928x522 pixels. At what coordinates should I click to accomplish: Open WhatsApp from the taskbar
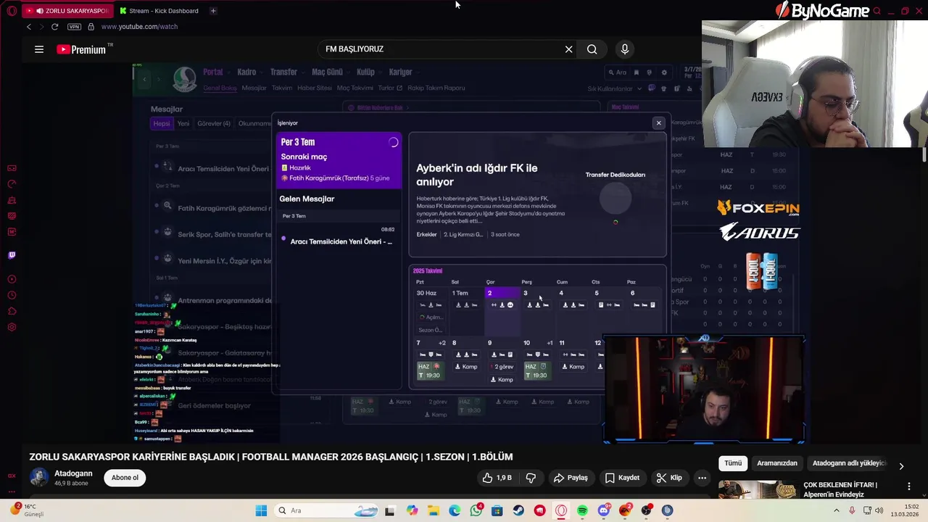[476, 510]
